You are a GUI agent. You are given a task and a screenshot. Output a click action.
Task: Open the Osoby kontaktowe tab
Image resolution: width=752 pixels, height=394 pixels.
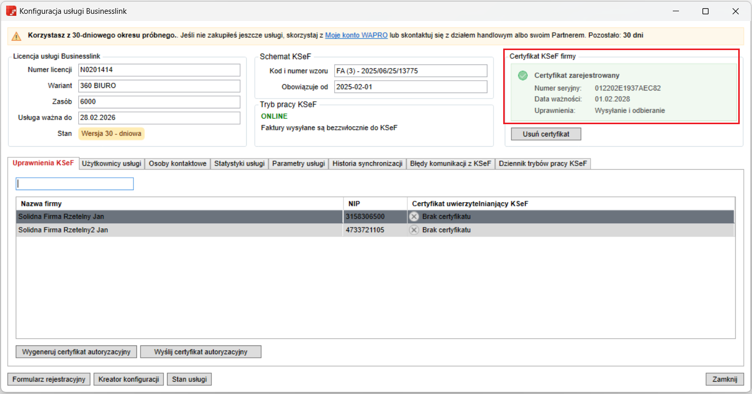[177, 164]
